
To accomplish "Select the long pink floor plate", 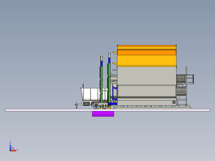I will (107, 110).
